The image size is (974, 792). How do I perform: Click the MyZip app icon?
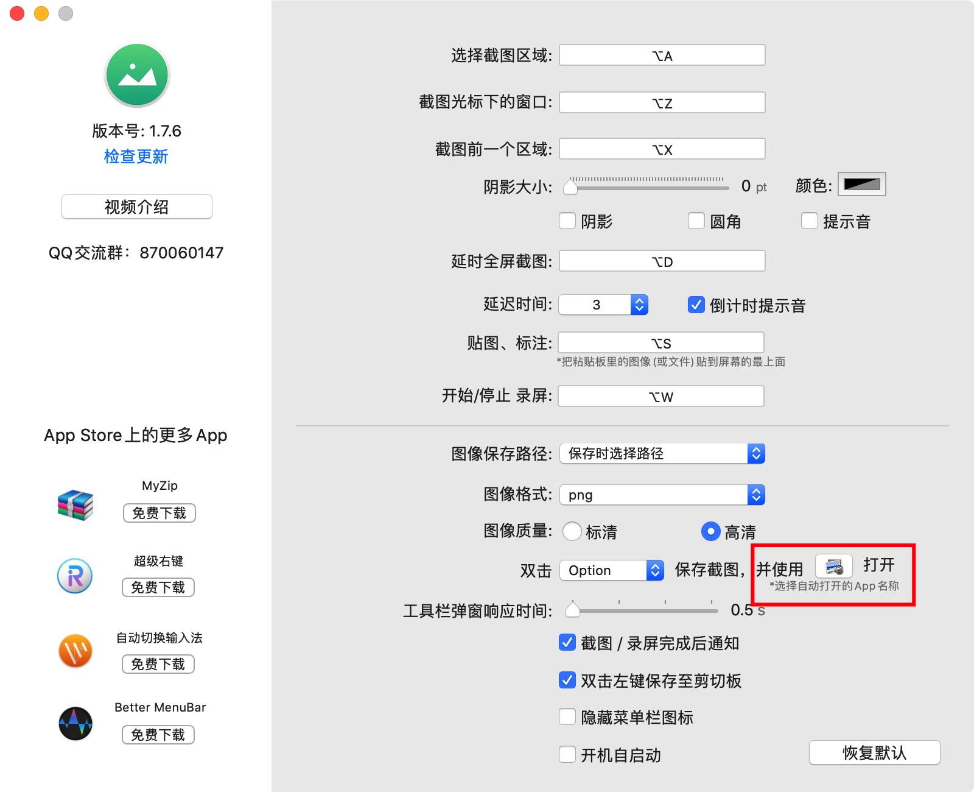pyautogui.click(x=74, y=506)
